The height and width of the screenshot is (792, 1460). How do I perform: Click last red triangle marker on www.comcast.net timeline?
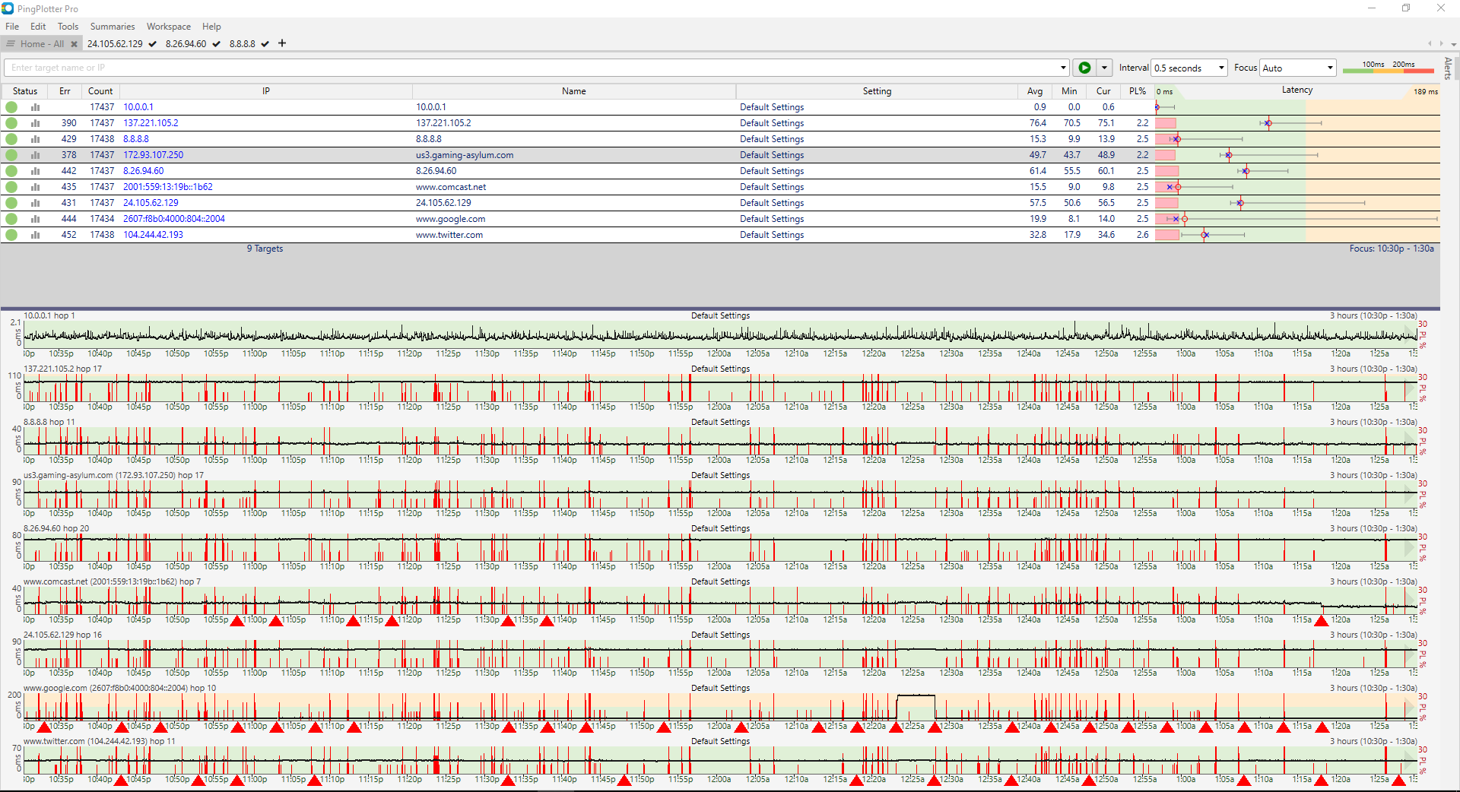[x=1322, y=620]
